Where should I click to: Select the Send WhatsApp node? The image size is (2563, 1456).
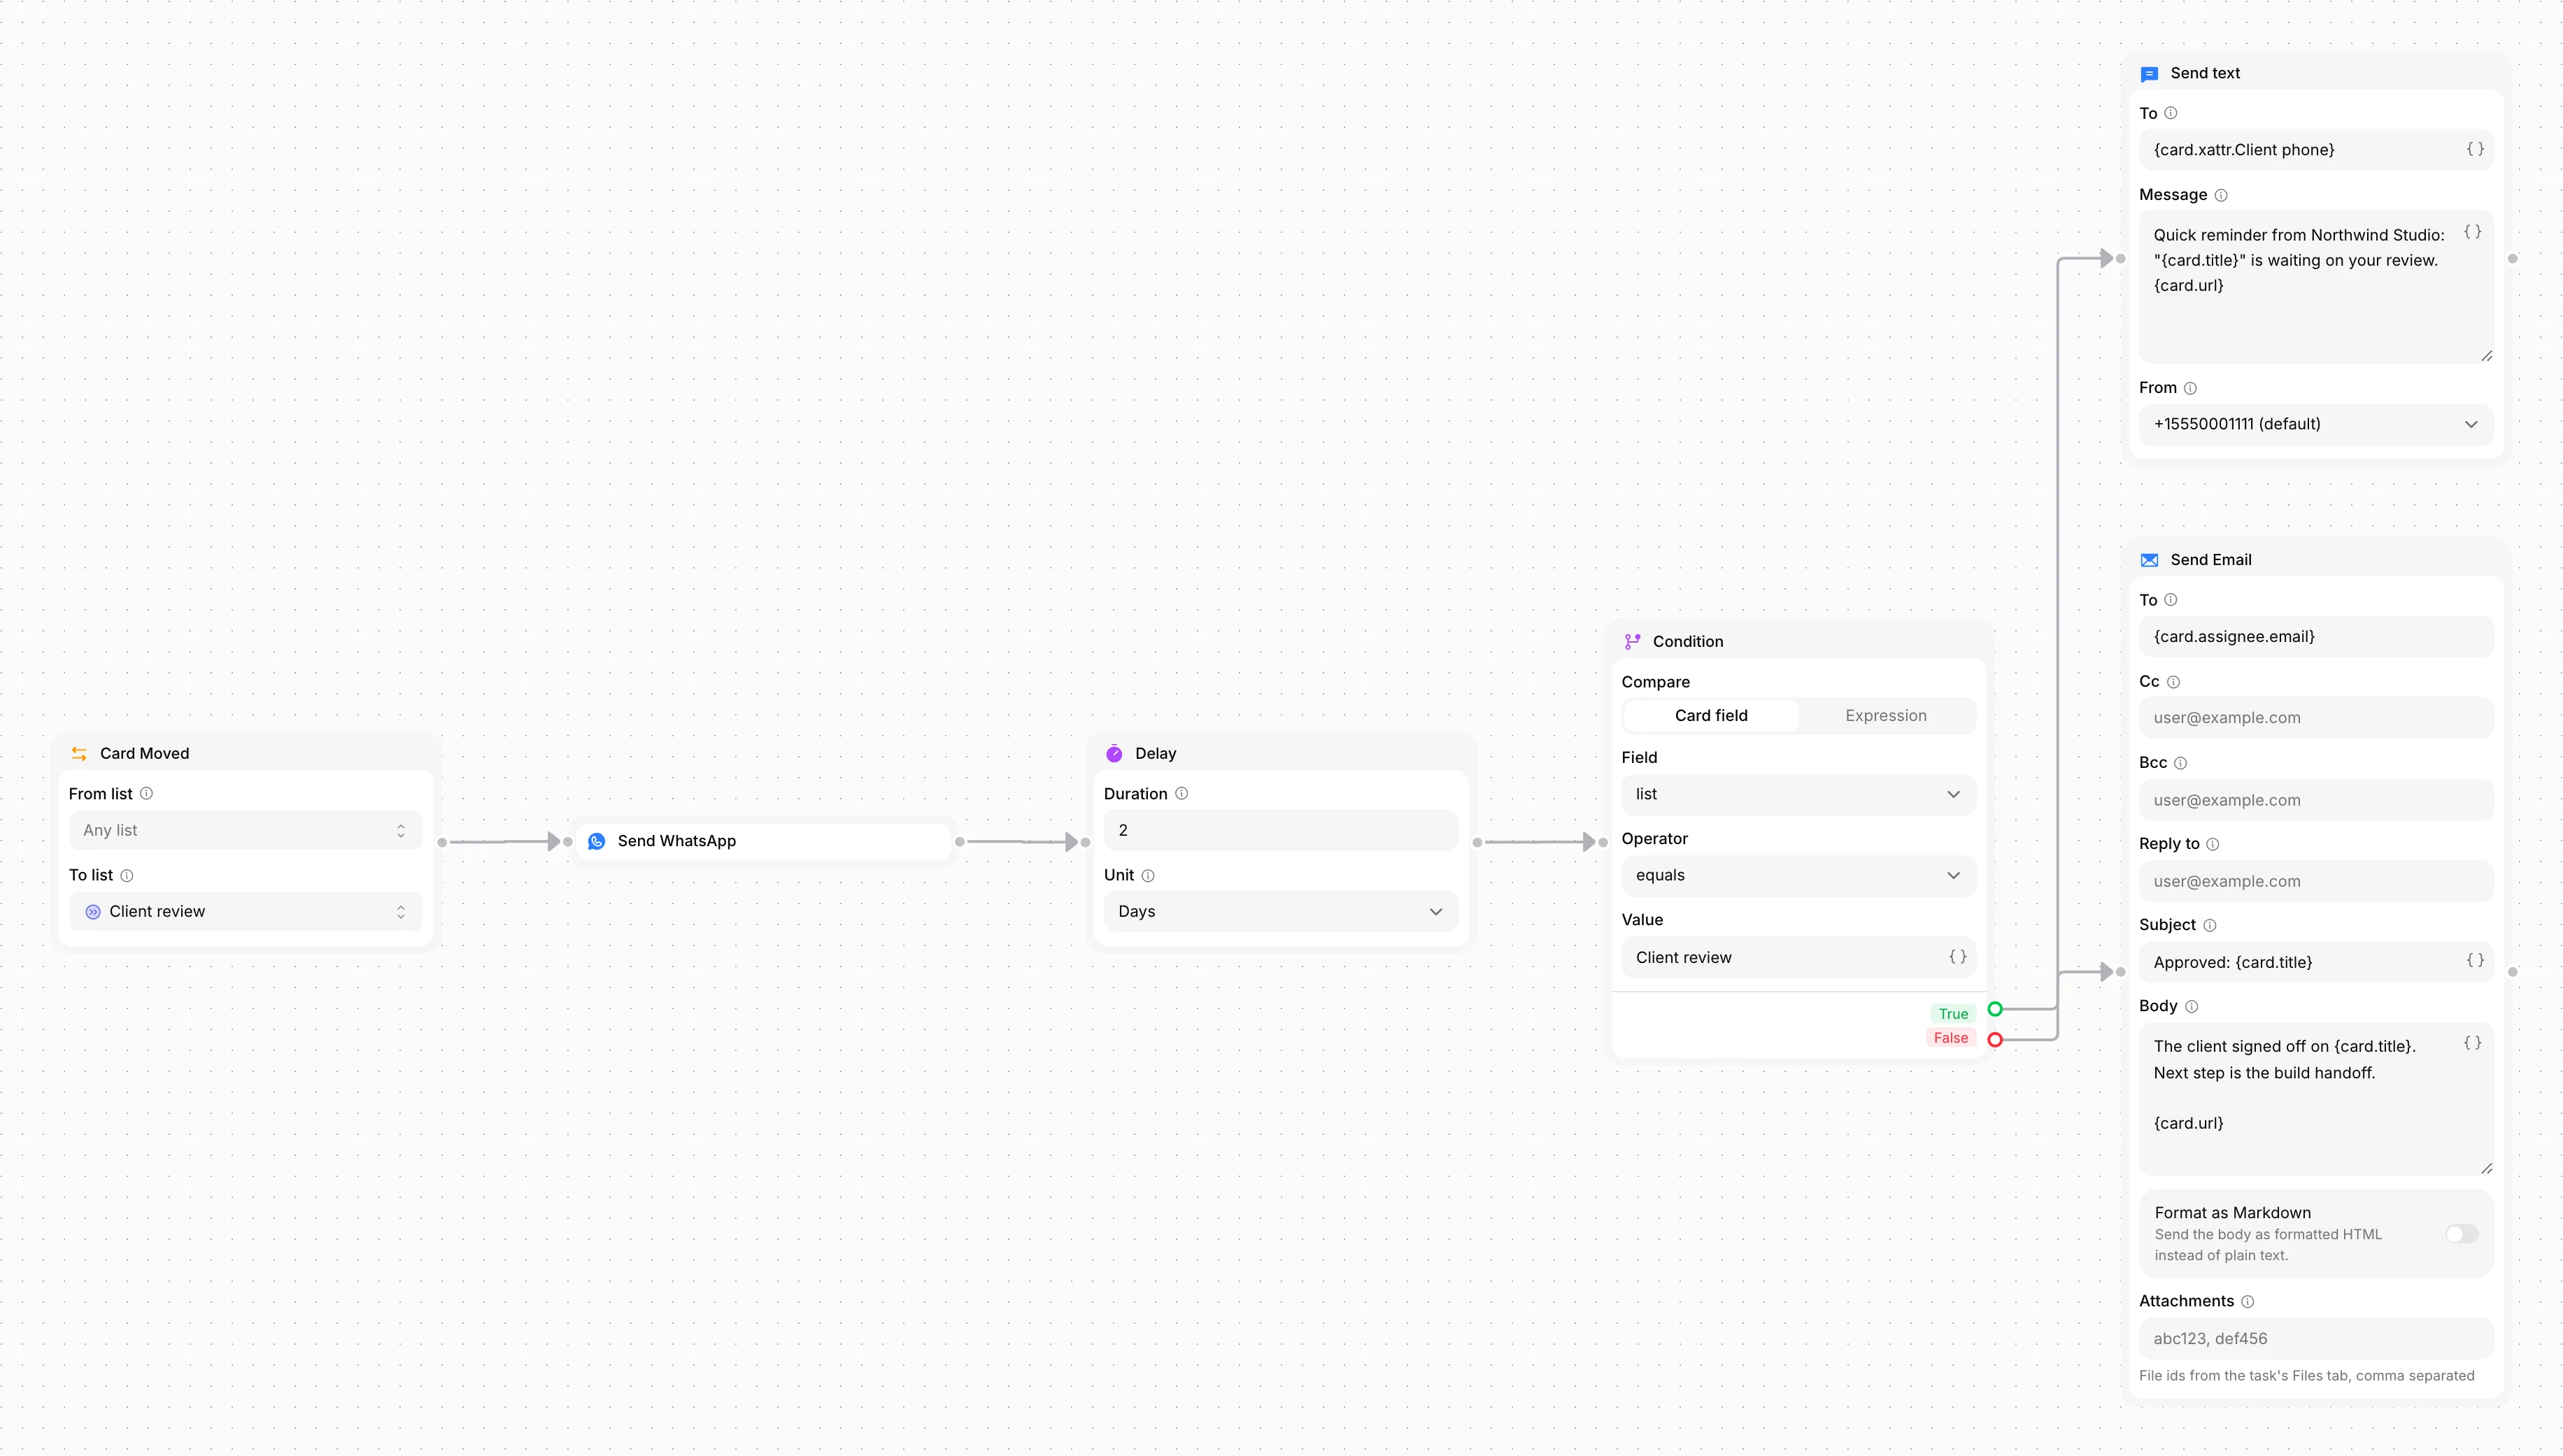pyautogui.click(x=763, y=841)
